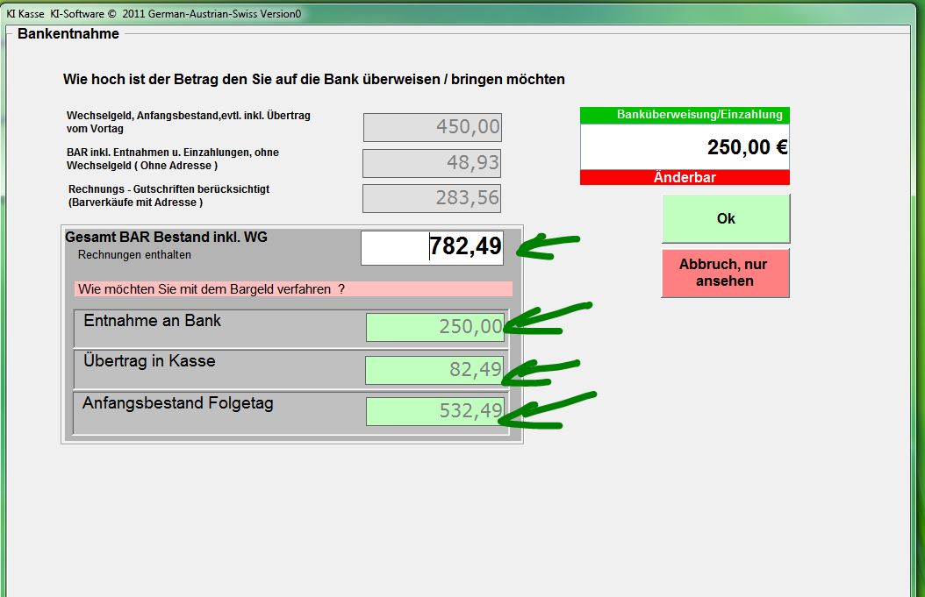Click the Anfangsbestand Folgetag value field
Image resolution: width=925 pixels, height=597 pixels.
[434, 411]
